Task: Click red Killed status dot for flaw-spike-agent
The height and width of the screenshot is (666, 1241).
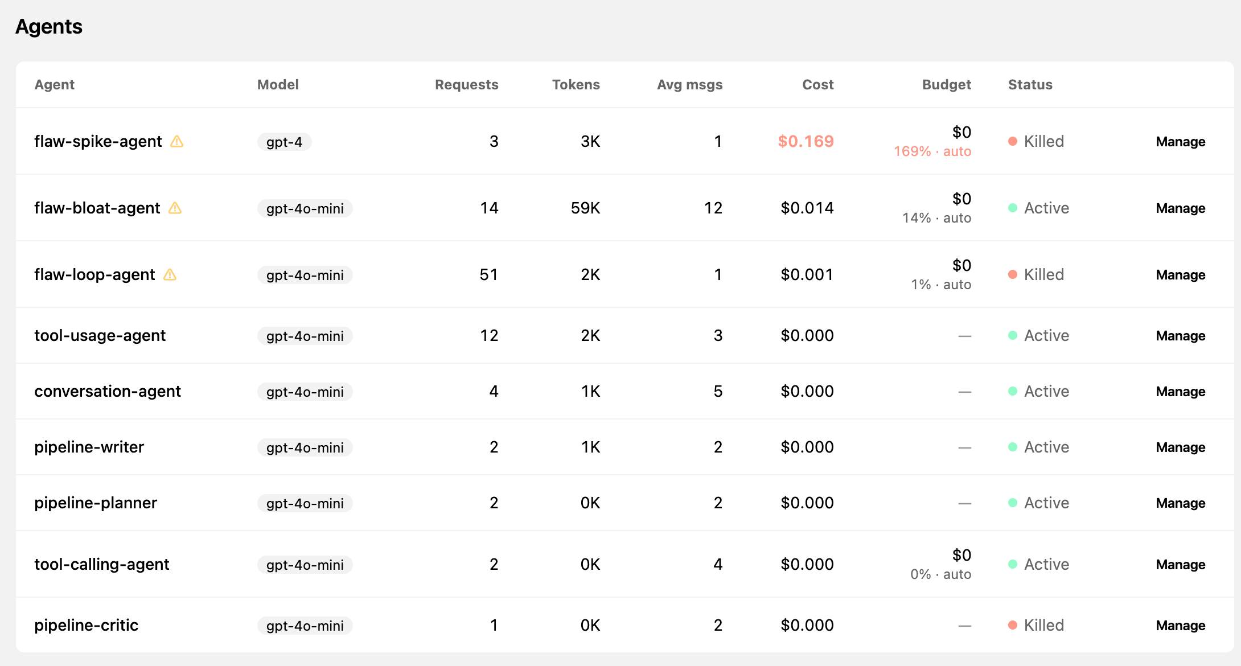Action: [1013, 141]
